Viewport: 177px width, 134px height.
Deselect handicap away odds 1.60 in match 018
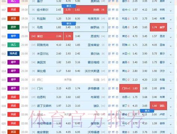point(158,106)
